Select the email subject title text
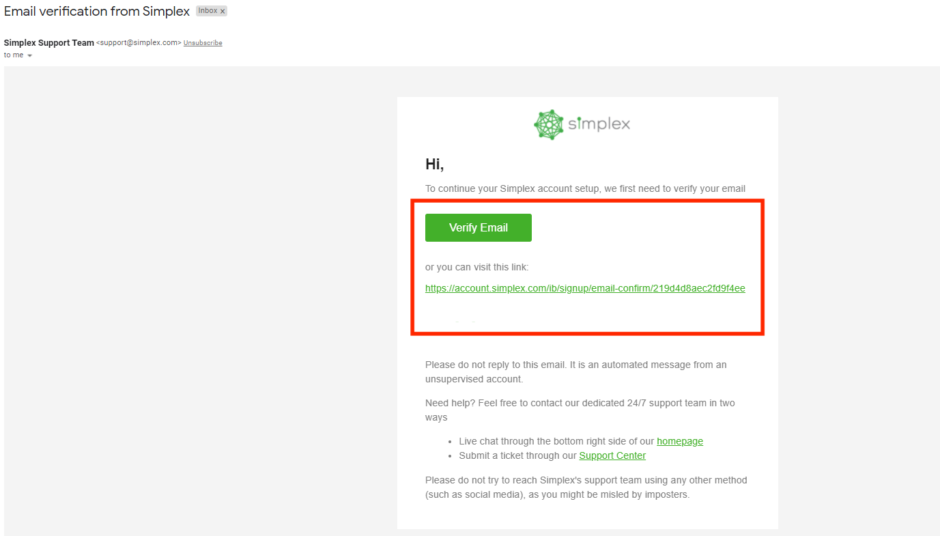 [x=96, y=11]
